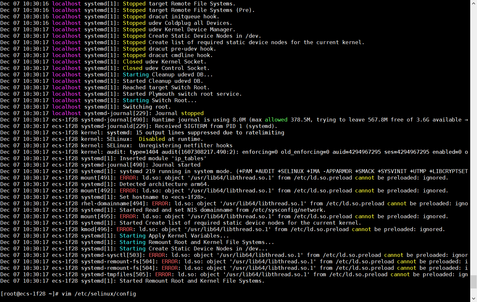Screen dimensions: 477x302
Task: Click 'Started Plymouth switch root service.' line
Action: point(121,94)
